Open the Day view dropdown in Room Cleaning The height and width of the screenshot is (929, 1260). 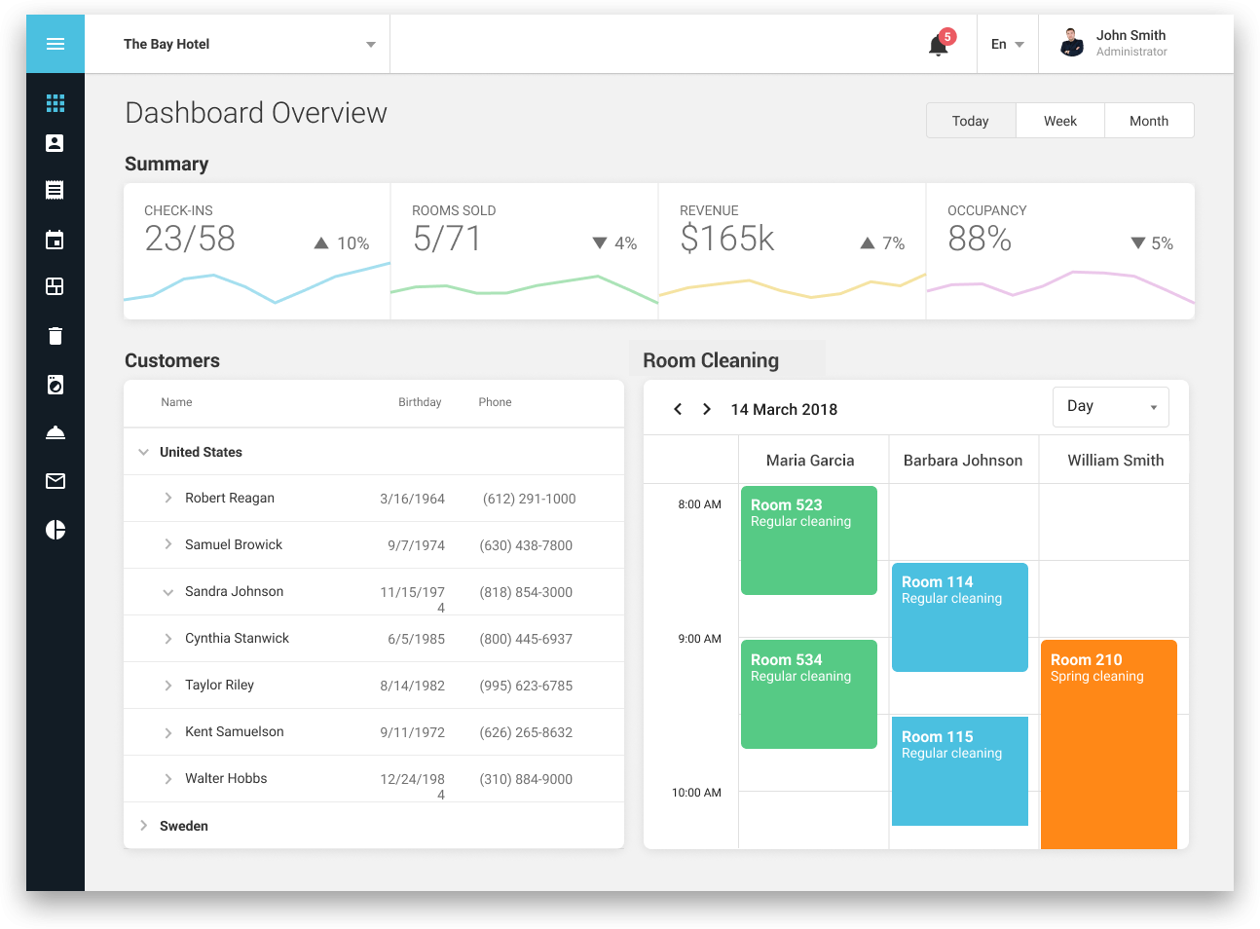[1110, 406]
